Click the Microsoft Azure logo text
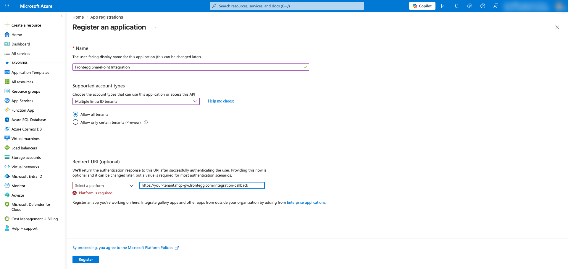 click(36, 6)
